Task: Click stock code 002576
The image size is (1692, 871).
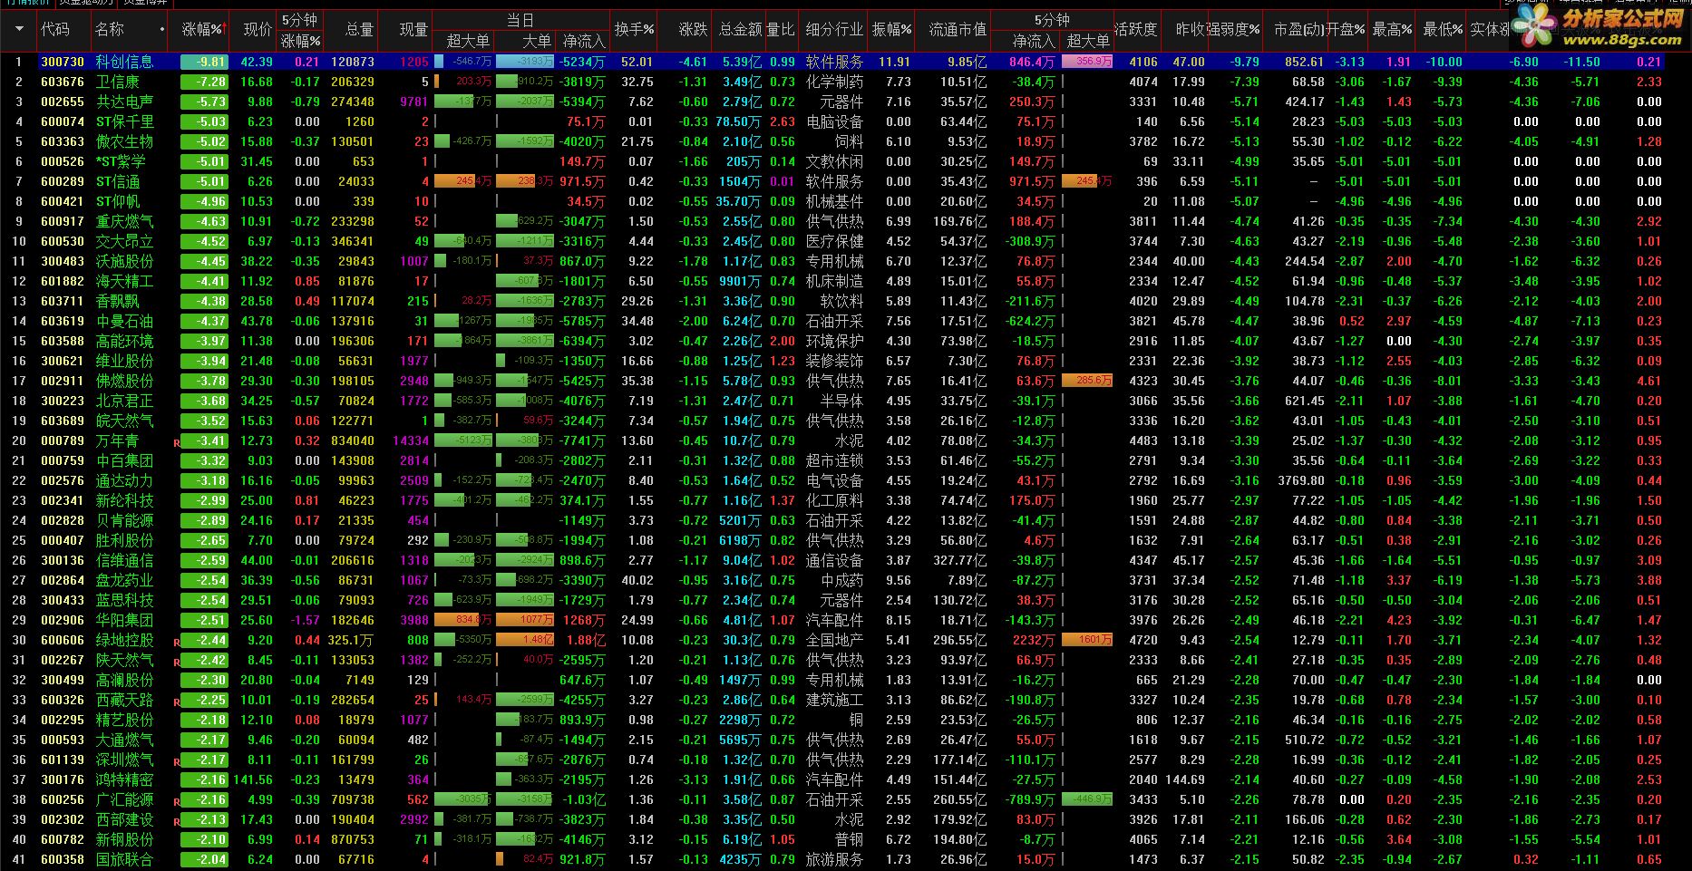Action: (x=63, y=480)
